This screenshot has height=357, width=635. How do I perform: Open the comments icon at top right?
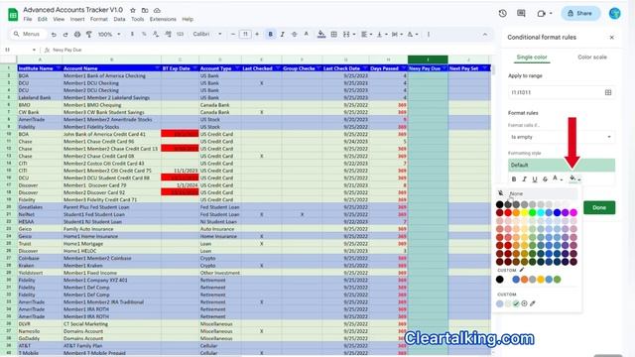[521, 13]
